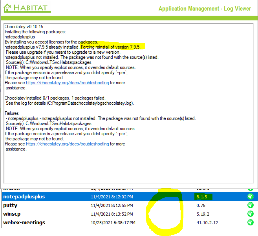Click the webex-meetings version 41.10.2.12
This screenshot has width=258, height=236.
[207, 222]
